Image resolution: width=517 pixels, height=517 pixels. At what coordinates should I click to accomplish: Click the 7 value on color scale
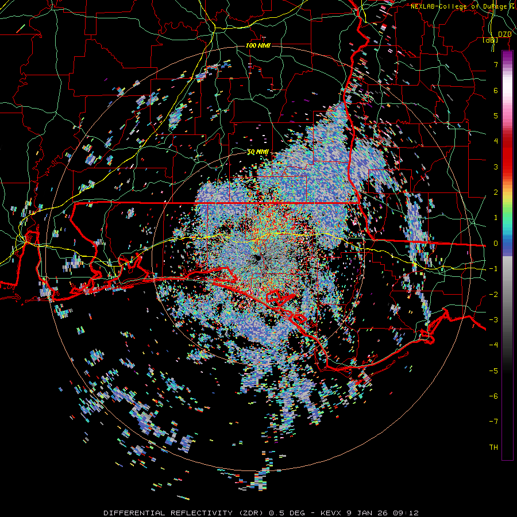click(496, 64)
